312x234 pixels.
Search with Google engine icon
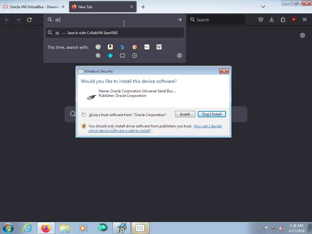[x=98, y=47]
